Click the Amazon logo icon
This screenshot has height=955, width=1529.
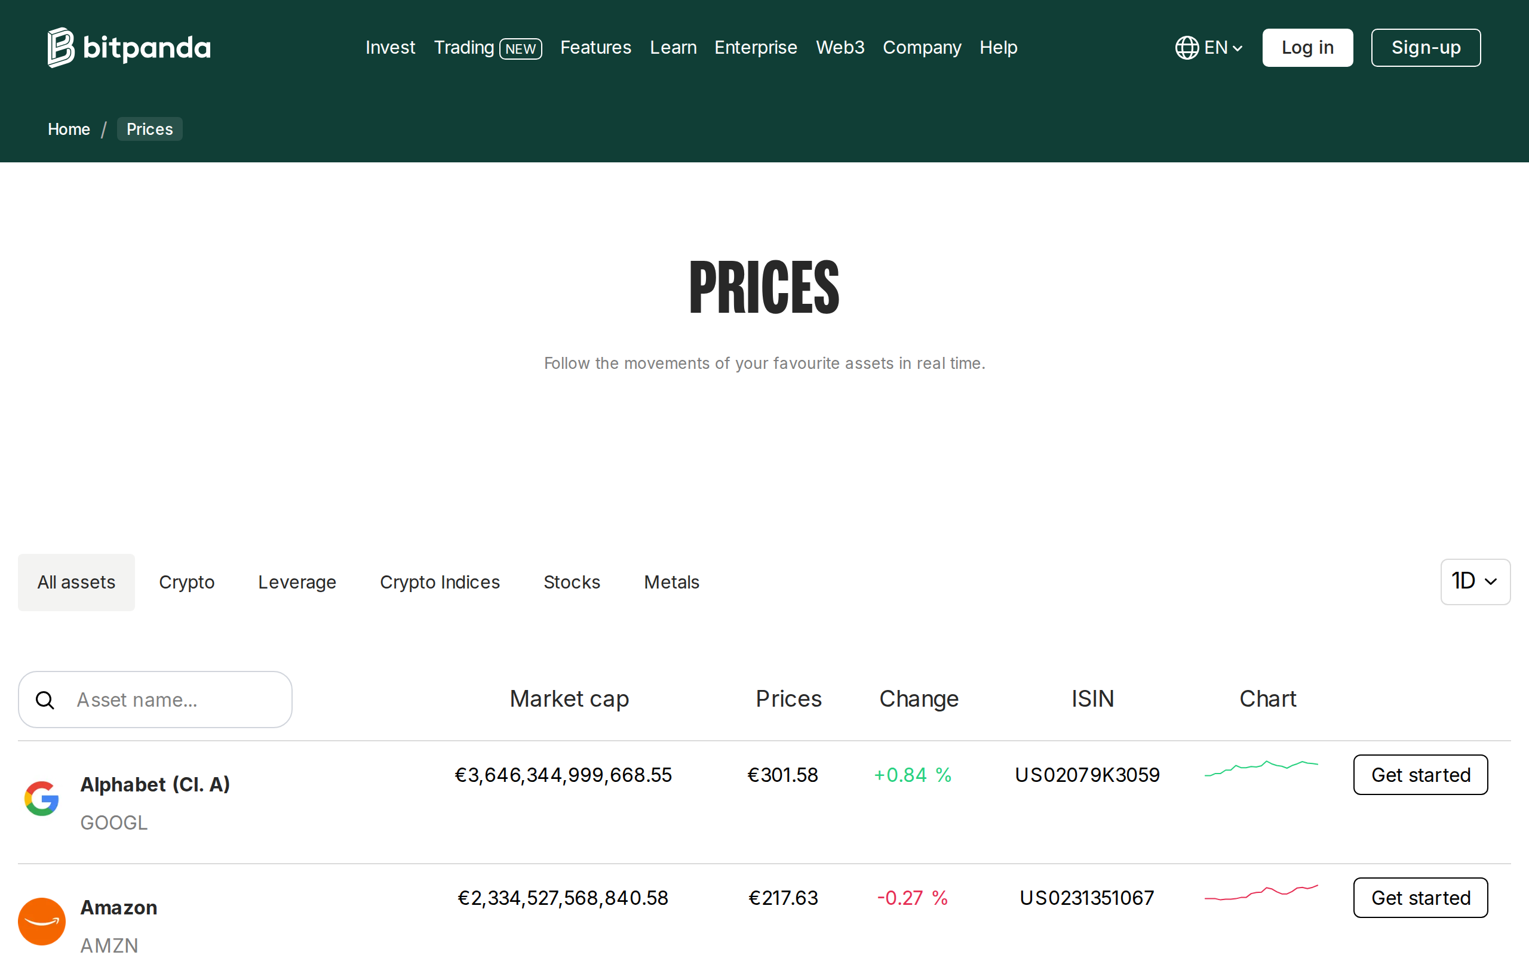[42, 921]
